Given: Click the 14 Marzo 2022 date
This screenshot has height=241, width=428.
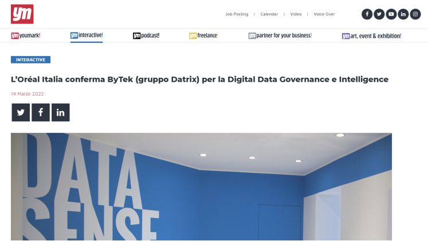Looking at the screenshot, I should 28,94.
